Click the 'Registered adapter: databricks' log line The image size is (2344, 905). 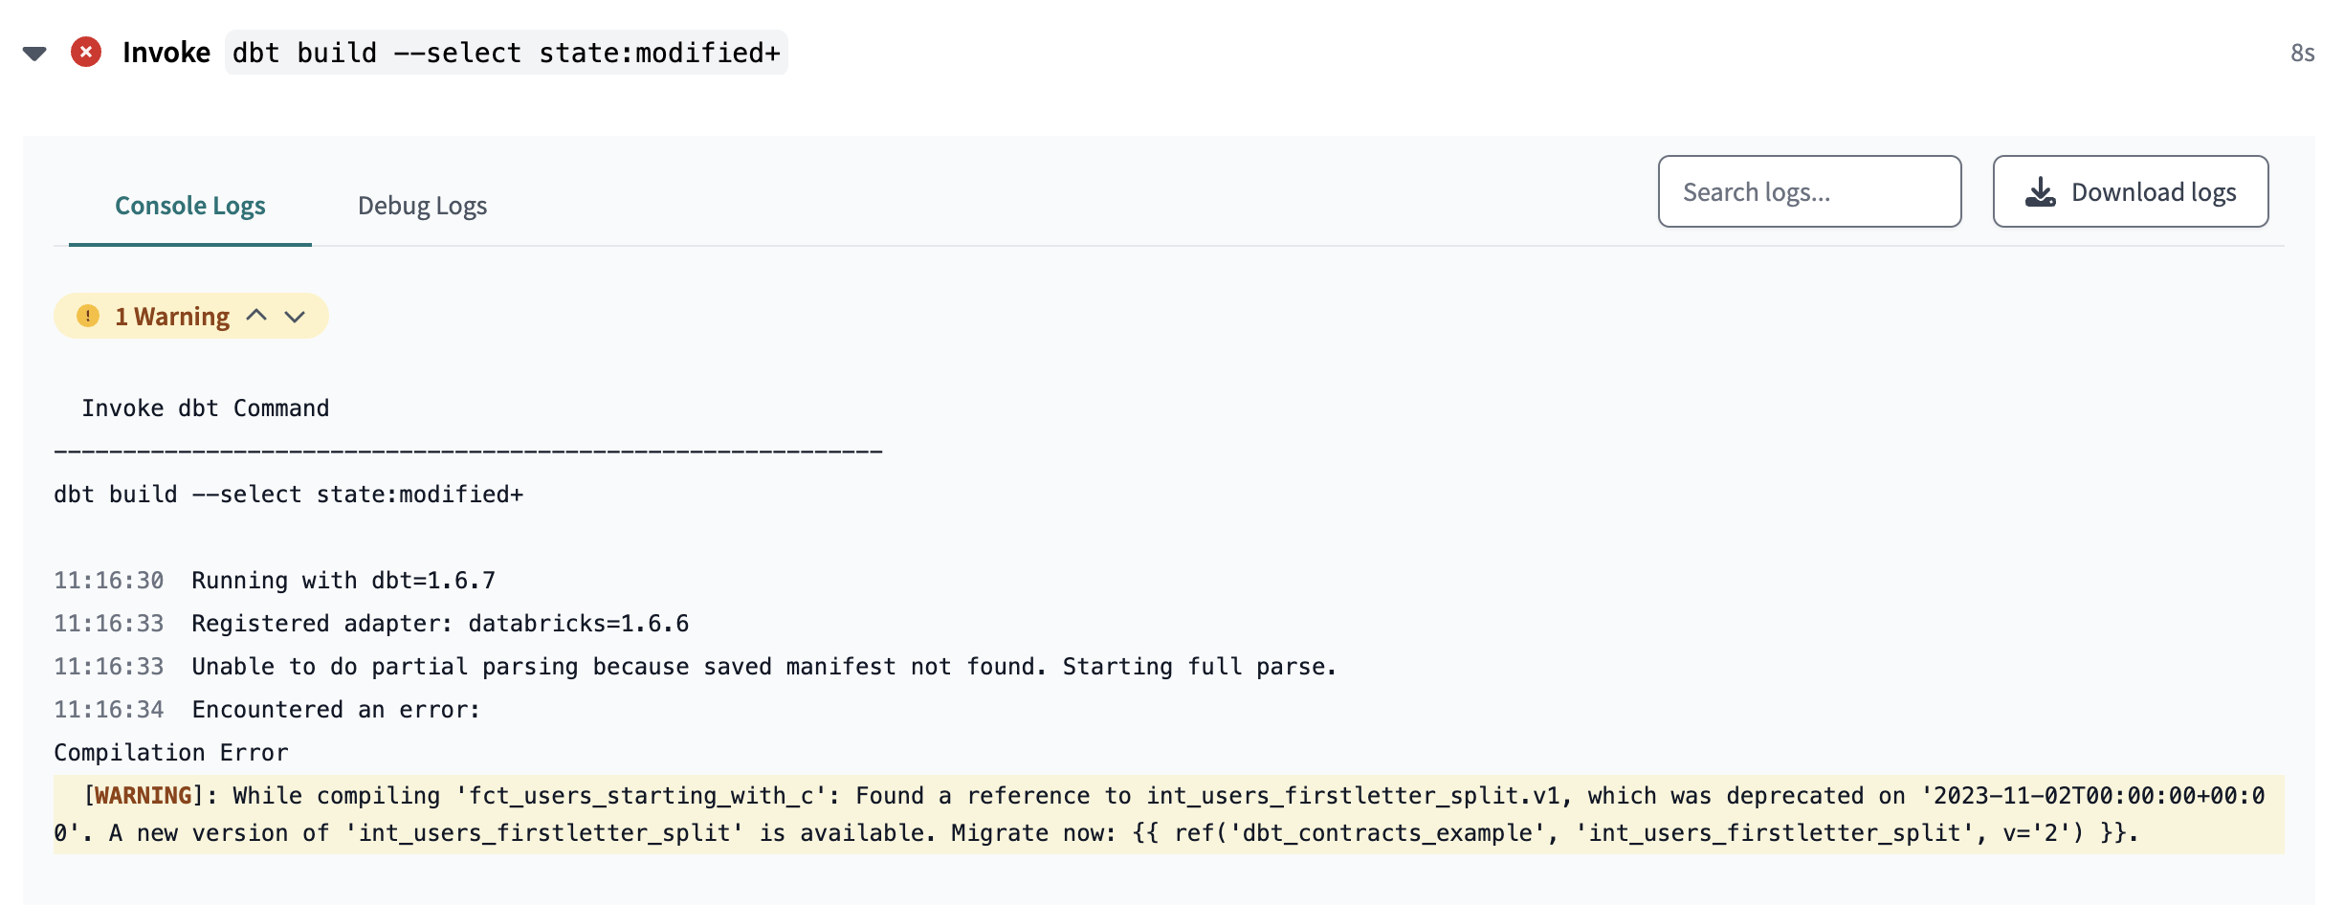(371, 624)
